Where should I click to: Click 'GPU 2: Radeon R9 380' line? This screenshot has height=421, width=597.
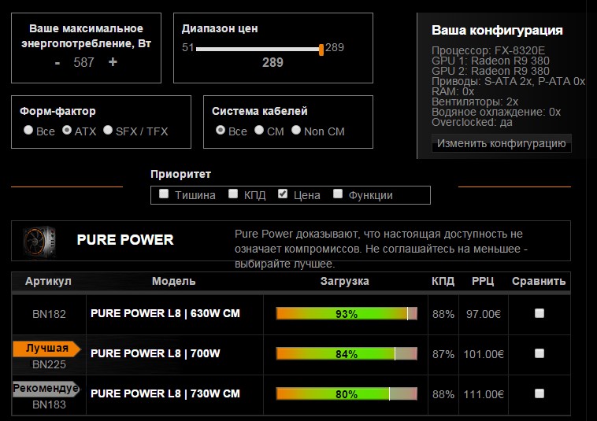491,71
